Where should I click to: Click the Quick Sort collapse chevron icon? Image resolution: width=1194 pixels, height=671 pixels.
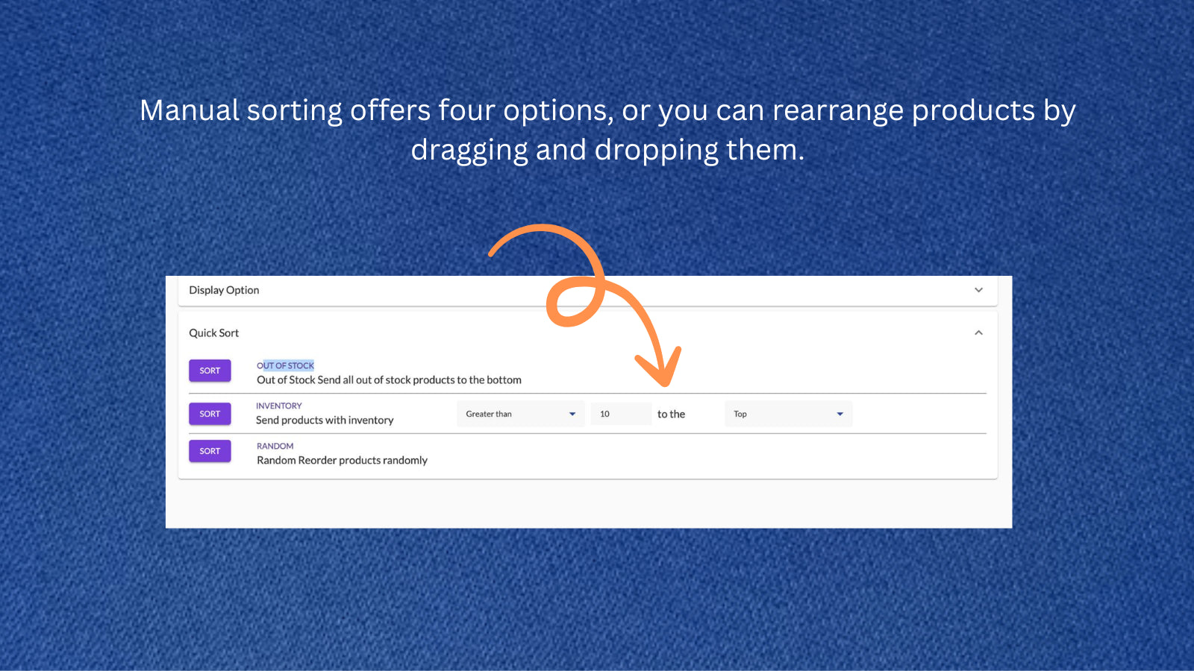(978, 333)
